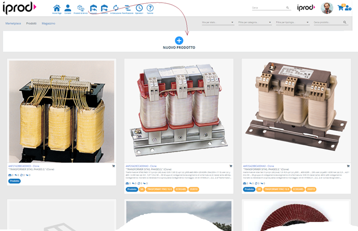Switch to the Magazzino tab
Screen dimensions: 358x231
(x=49, y=24)
